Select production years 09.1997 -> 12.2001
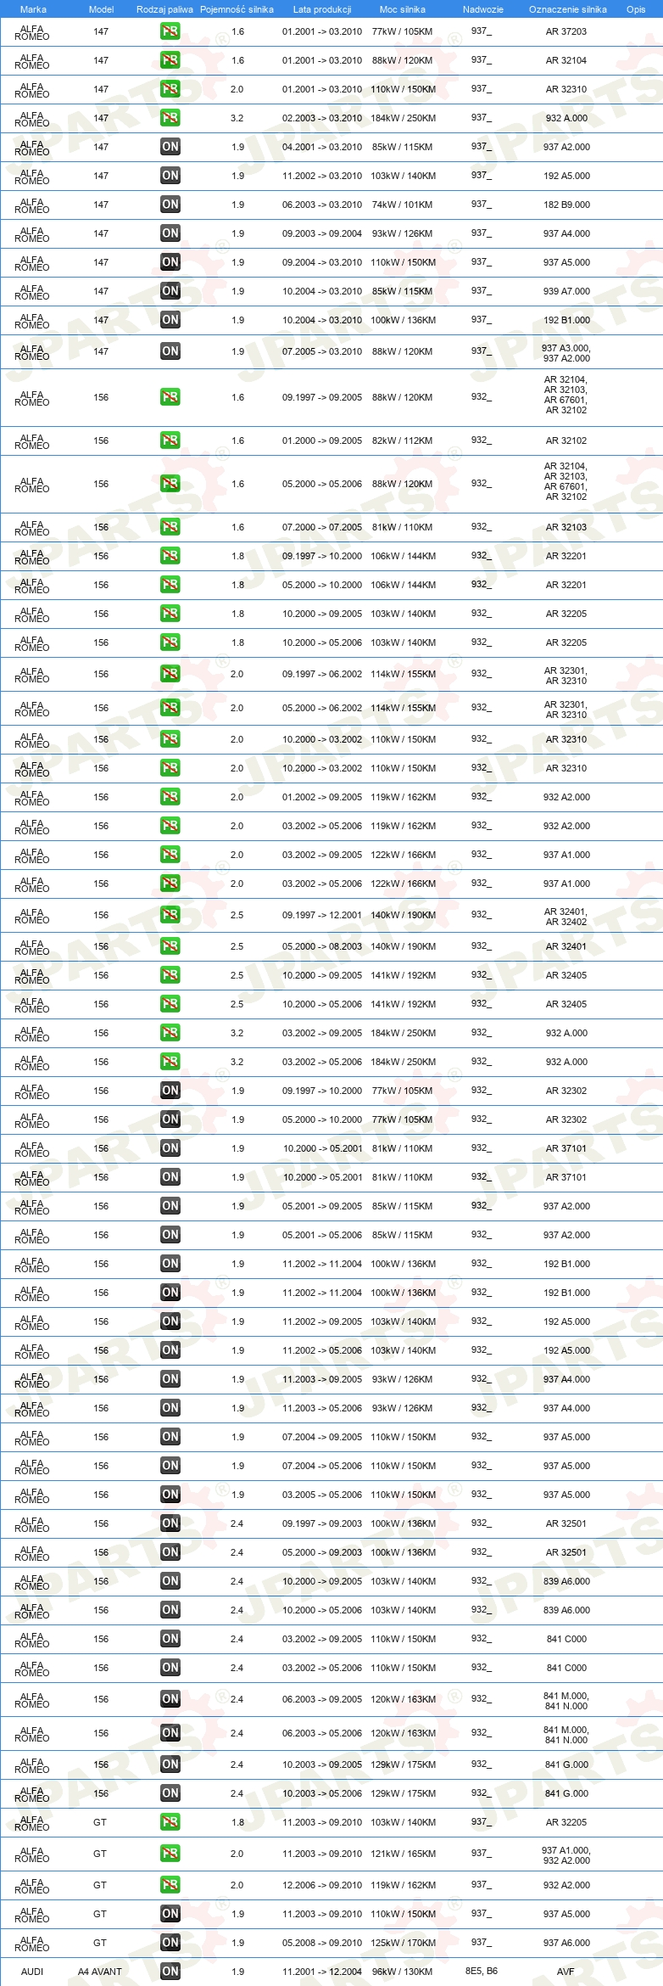 click(322, 915)
